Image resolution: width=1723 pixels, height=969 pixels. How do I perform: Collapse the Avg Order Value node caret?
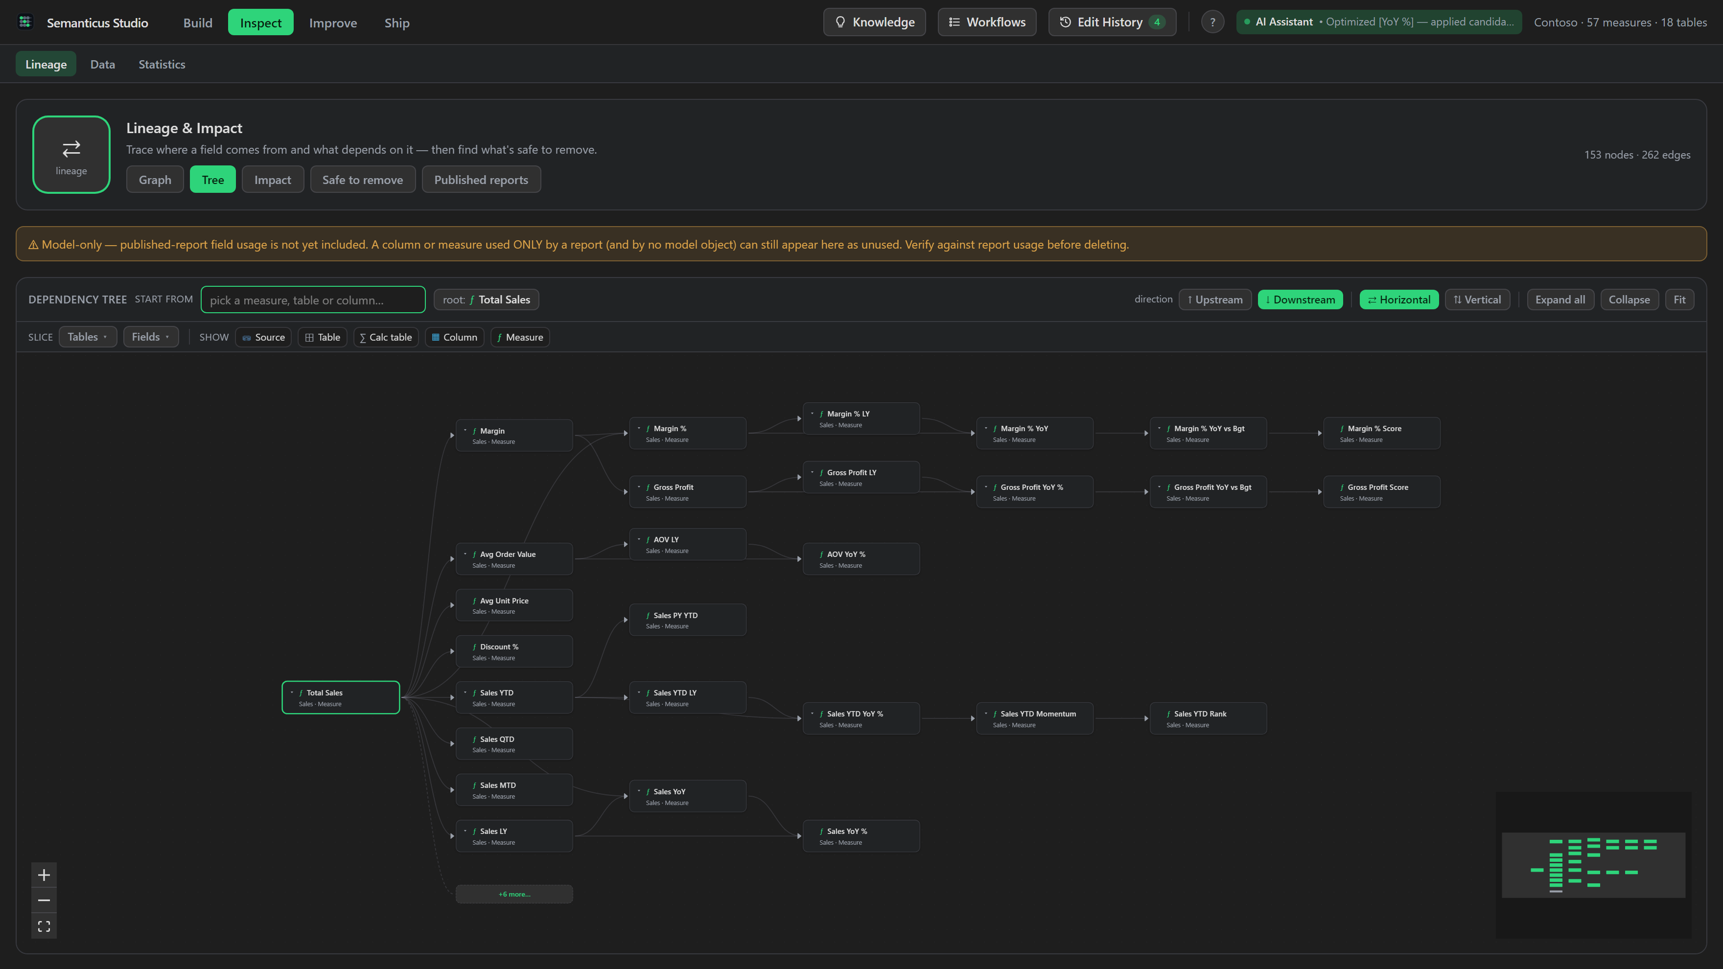tap(465, 554)
